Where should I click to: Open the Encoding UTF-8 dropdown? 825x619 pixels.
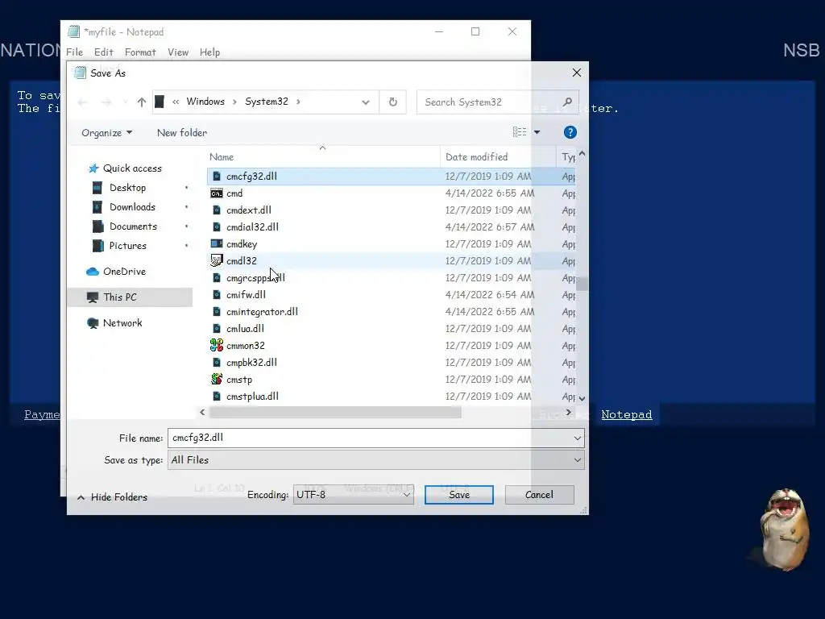pos(353,495)
